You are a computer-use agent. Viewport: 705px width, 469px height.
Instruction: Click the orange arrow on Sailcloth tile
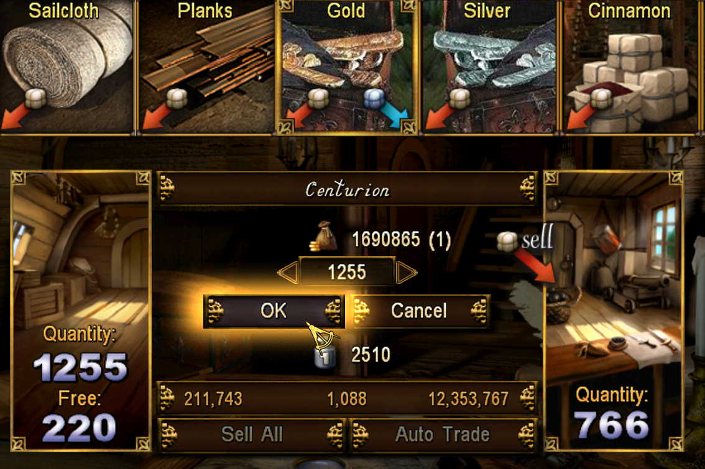click(x=16, y=116)
